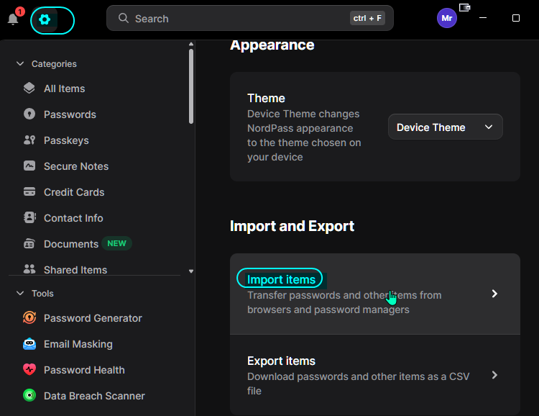
Task: Click the Password Health heart icon
Action: [x=29, y=369]
